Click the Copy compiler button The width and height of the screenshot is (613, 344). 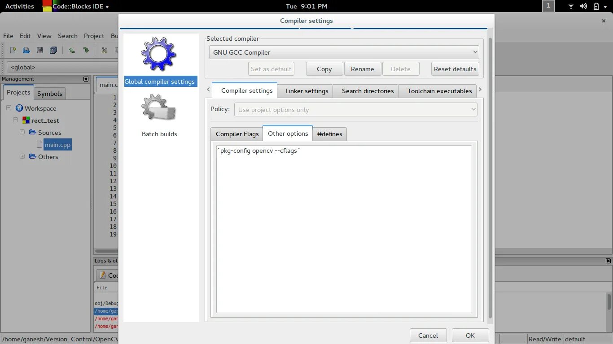click(324, 69)
